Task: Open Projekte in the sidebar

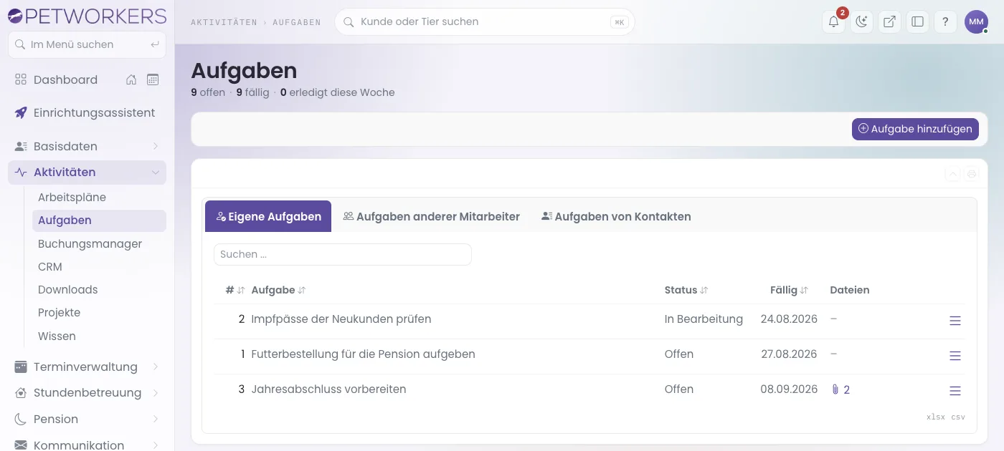Action: pos(99,312)
